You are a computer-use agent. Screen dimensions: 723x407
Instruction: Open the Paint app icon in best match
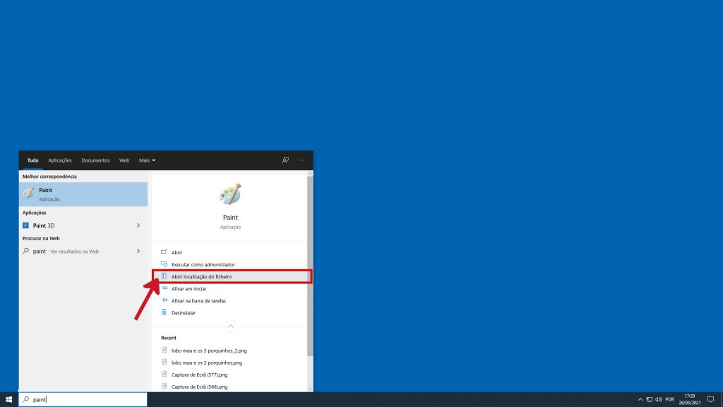28,194
